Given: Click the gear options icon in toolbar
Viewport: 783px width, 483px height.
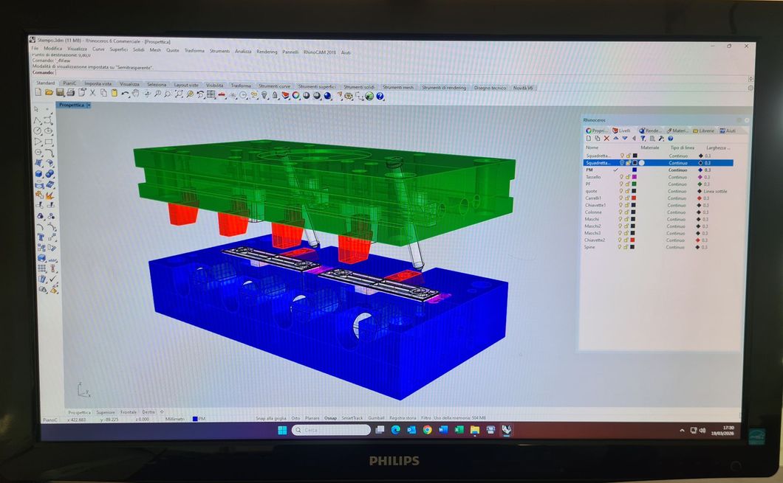Looking at the screenshot, I should coord(349,96).
